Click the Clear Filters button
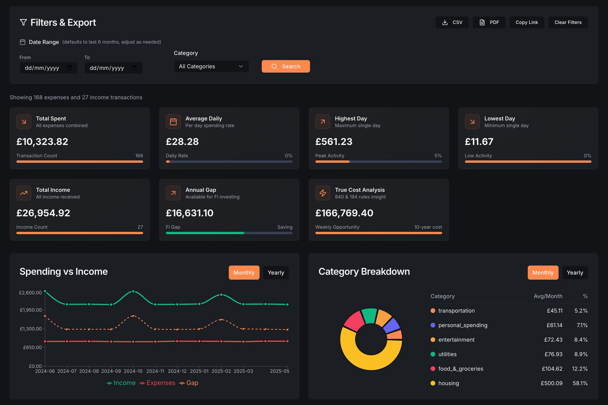Image resolution: width=608 pixels, height=405 pixels. (x=568, y=23)
